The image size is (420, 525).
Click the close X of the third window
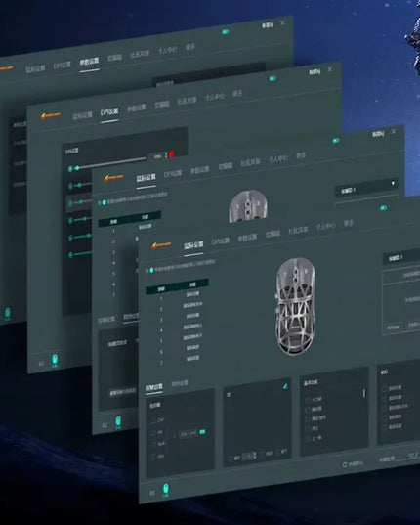coord(394,131)
